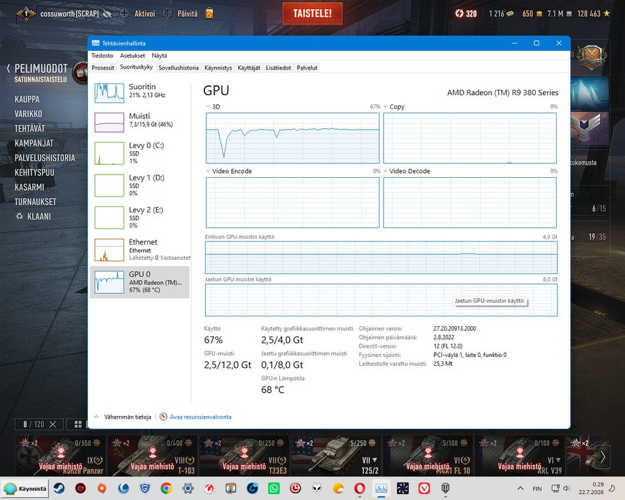Image resolution: width=625 pixels, height=500 pixels.
Task: Go back with chevron beside PELIMUODOT
Action: [x=8, y=68]
